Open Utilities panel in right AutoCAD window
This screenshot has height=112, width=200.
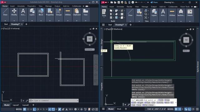172,13
